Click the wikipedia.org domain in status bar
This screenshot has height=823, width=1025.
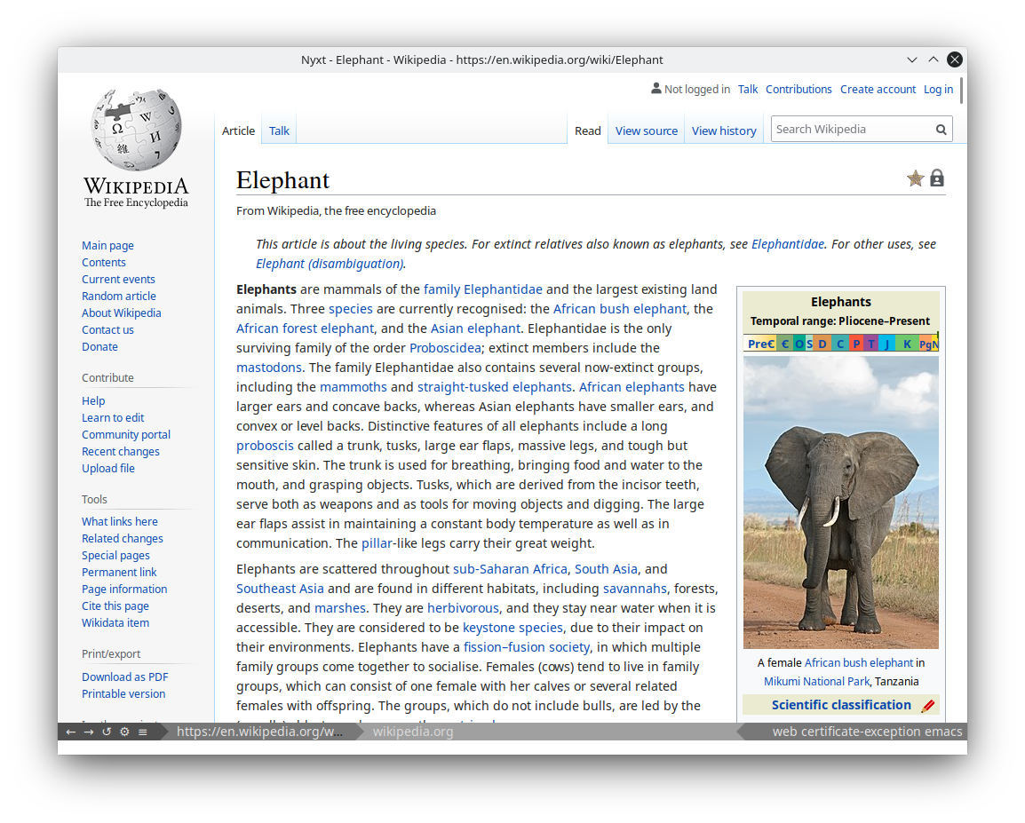click(x=412, y=732)
